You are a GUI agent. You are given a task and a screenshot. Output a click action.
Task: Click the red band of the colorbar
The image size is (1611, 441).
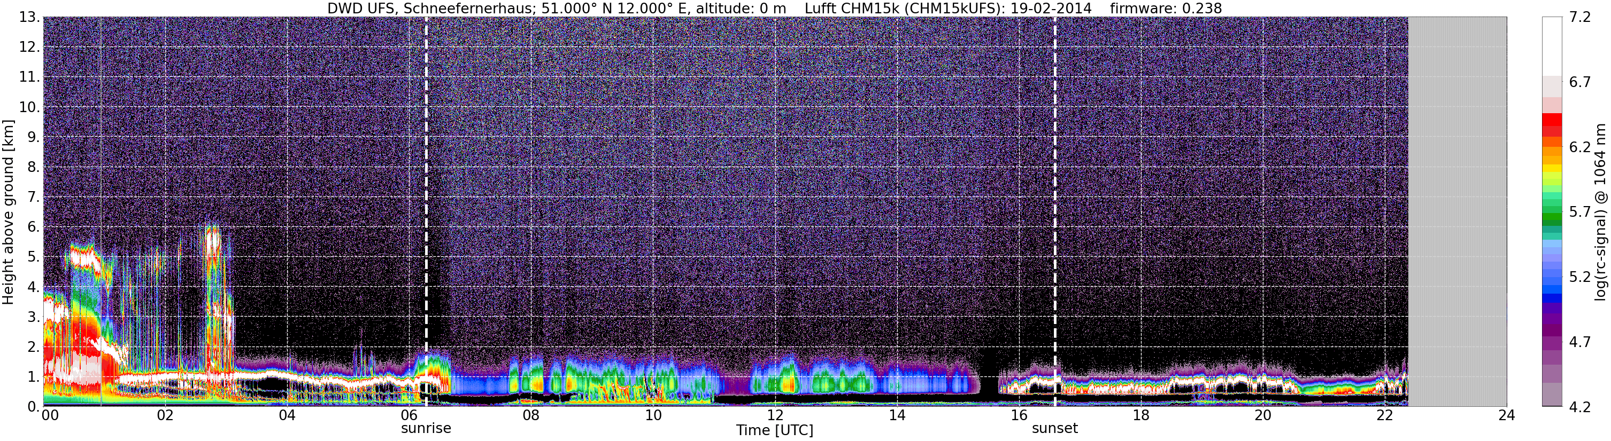click(1552, 125)
